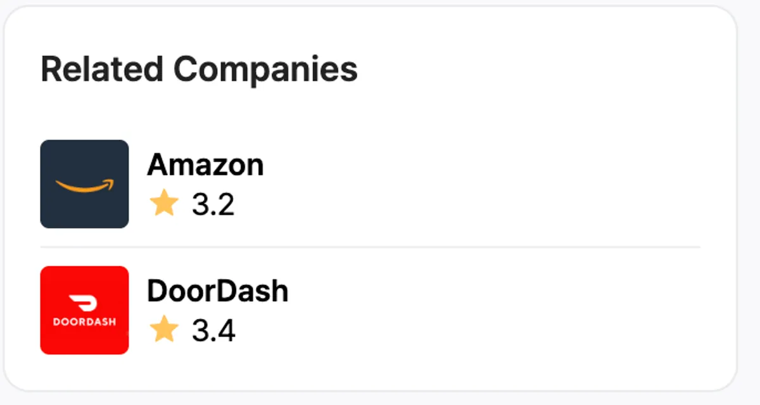Click the white DoorDash symbol inside the logo

tap(84, 302)
